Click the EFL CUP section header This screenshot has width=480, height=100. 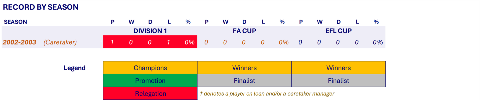point(338,31)
